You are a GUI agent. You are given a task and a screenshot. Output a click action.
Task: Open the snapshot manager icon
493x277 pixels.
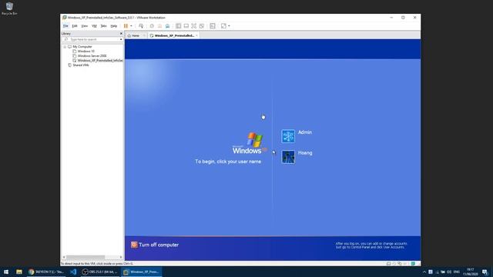coord(168,26)
